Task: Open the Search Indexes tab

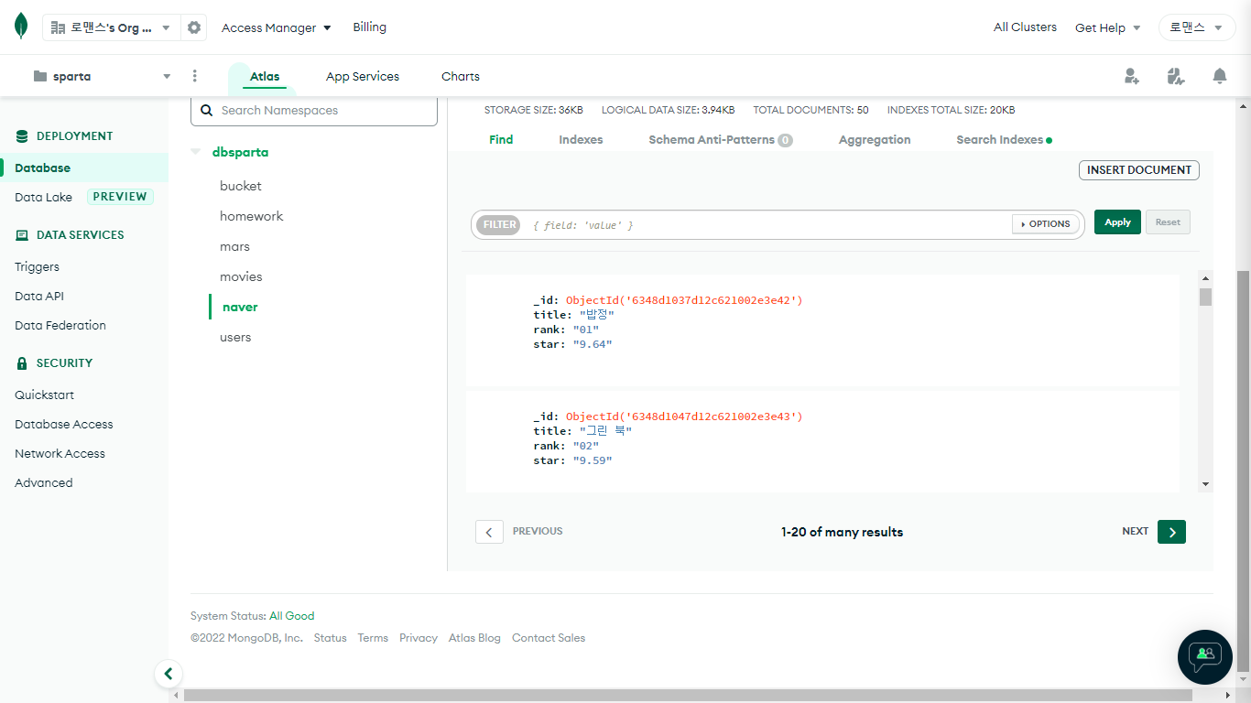Action: point(1004,140)
